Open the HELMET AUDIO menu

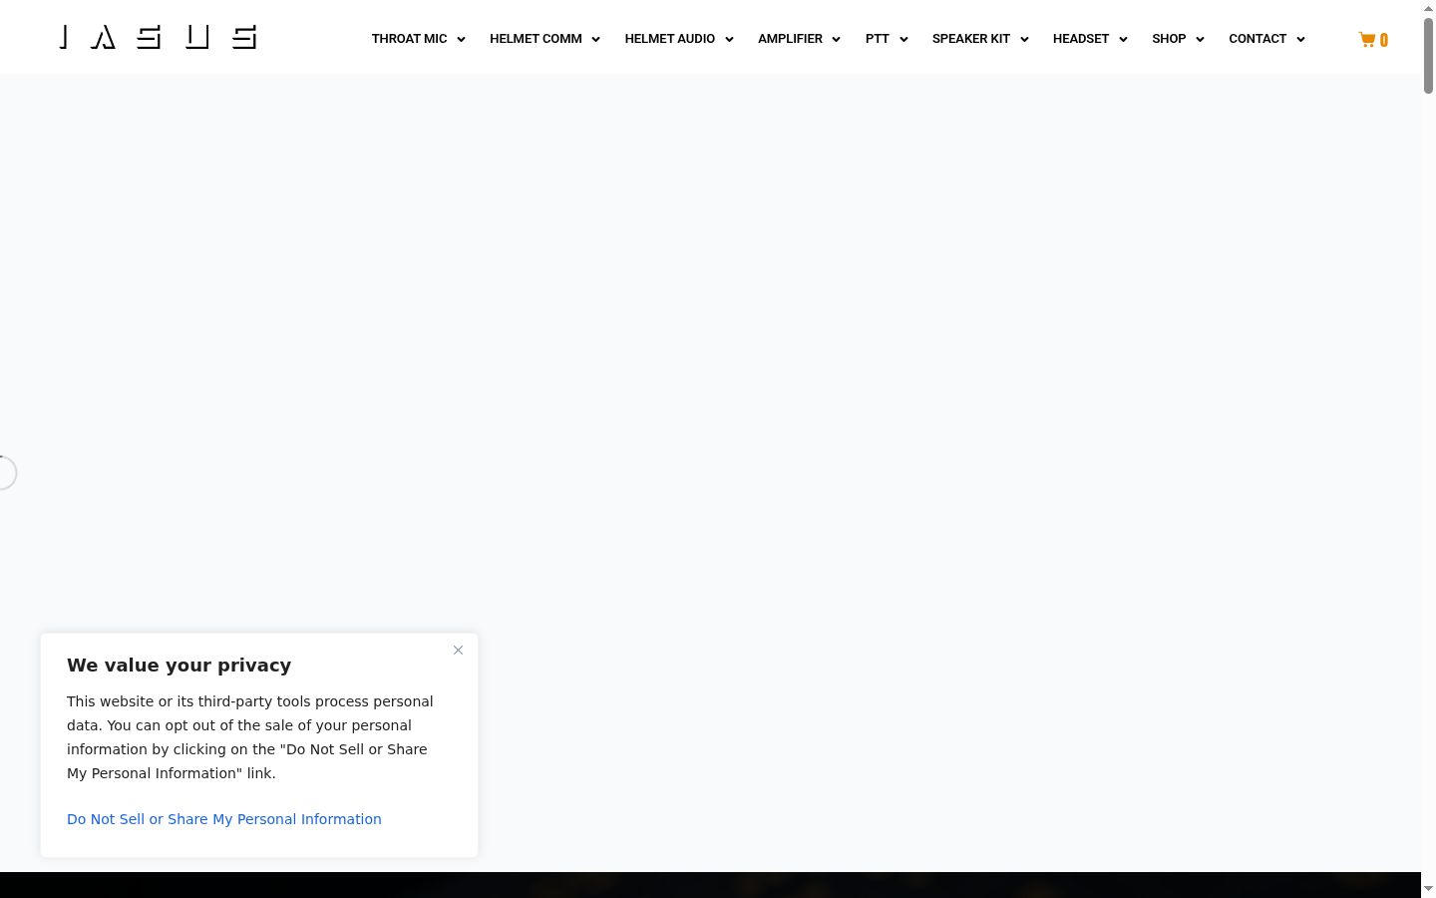click(x=670, y=39)
